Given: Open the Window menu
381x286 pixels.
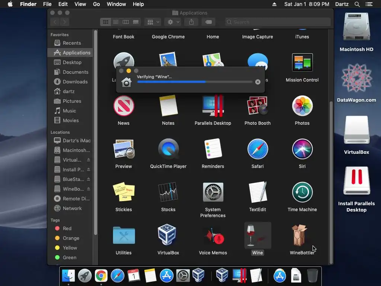Looking at the screenshot, I should (116, 4).
